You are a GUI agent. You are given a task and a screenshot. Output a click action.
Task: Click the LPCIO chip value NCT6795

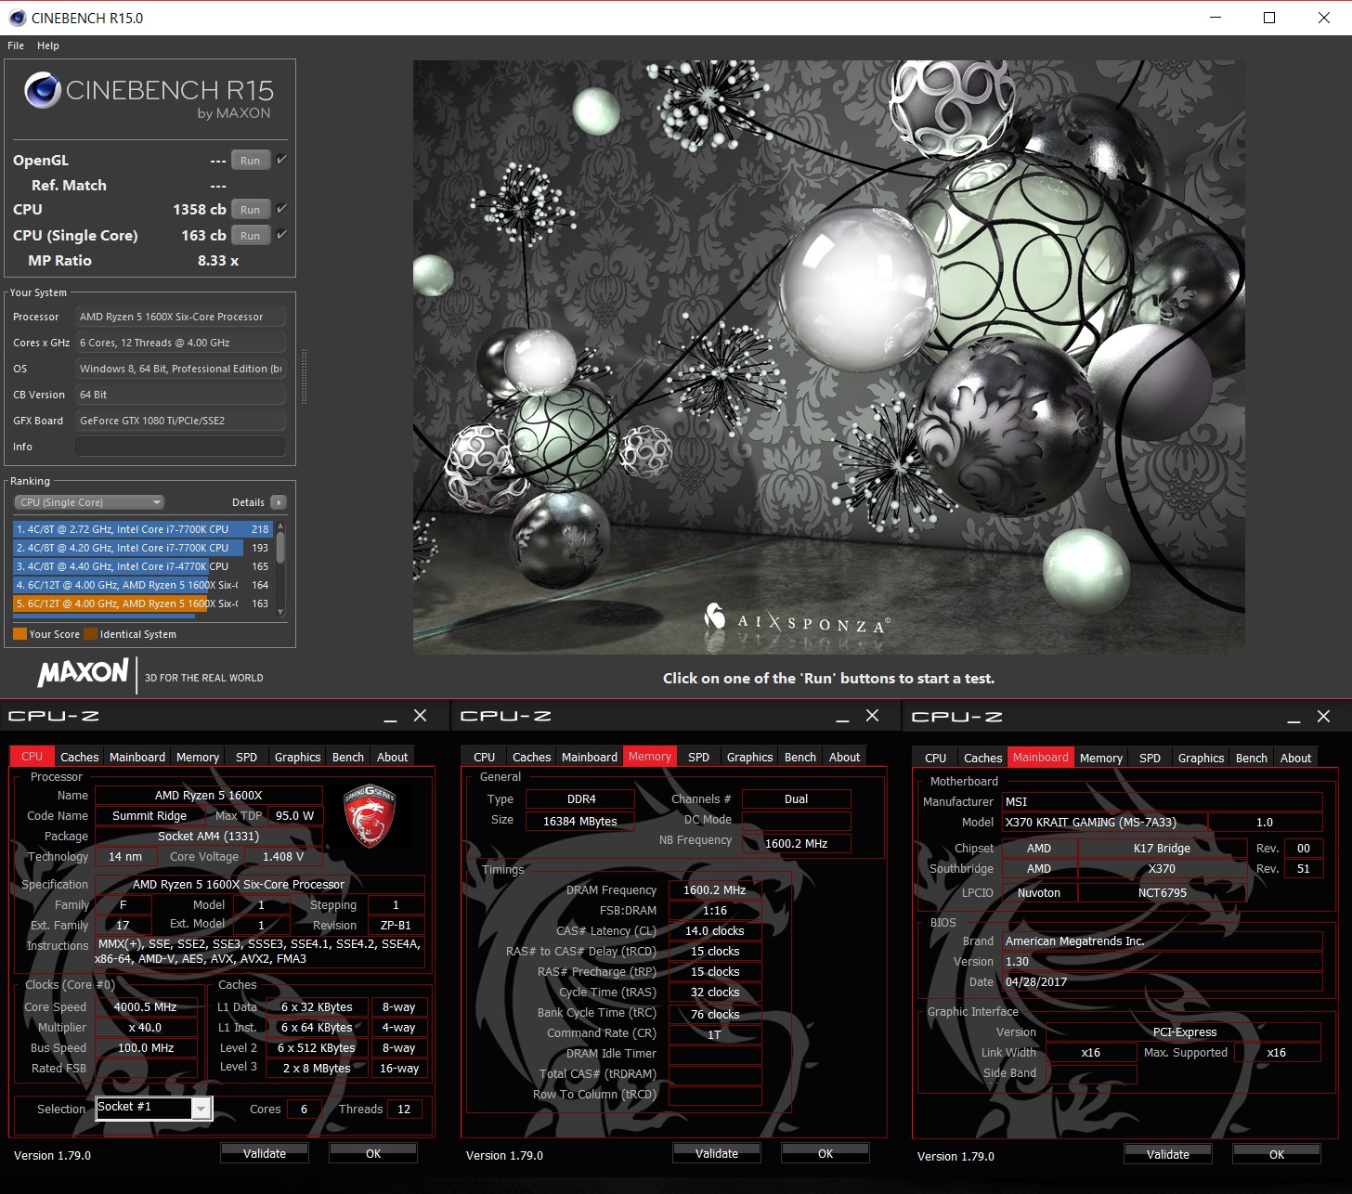pyautogui.click(x=1163, y=893)
